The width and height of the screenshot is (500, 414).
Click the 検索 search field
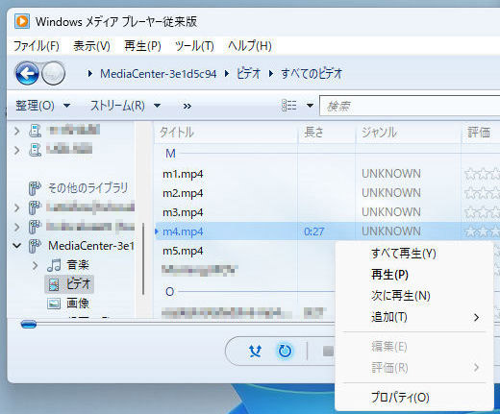point(410,106)
